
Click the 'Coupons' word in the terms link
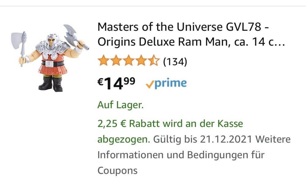[118, 170]
